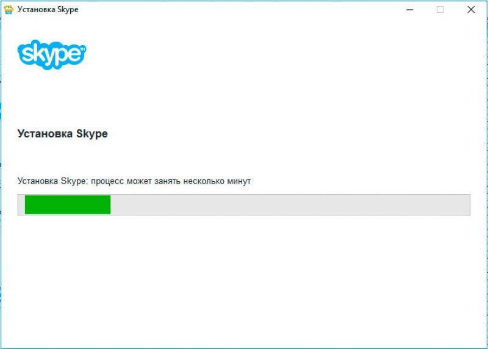488x349 pixels.
Task: Close the Skype installer window
Action: tap(471, 10)
